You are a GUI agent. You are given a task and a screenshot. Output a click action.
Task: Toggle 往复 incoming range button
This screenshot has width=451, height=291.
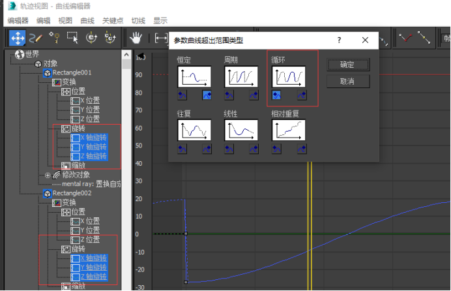pos(182,149)
